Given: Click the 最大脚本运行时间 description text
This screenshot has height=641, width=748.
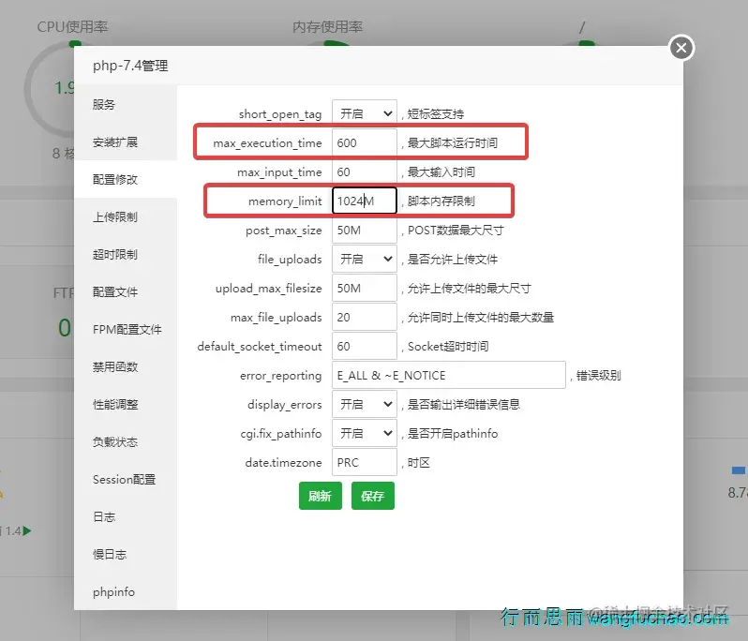Looking at the screenshot, I should (452, 143).
